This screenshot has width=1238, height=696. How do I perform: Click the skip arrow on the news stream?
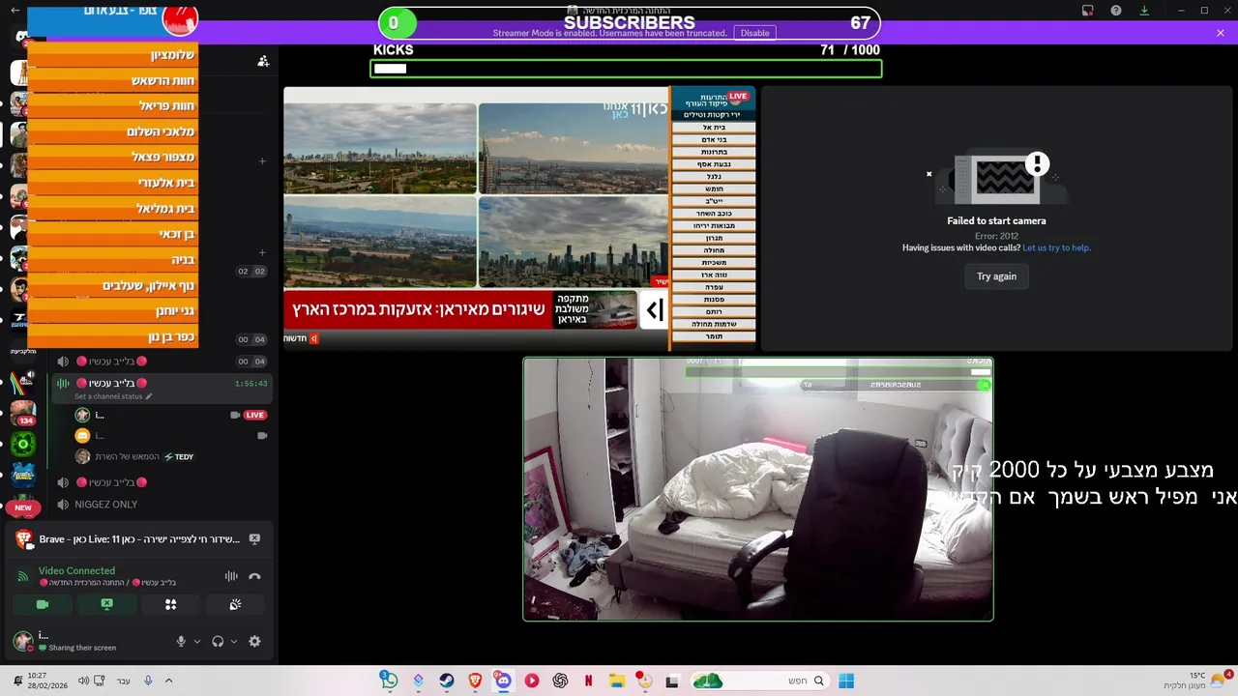[x=655, y=310]
